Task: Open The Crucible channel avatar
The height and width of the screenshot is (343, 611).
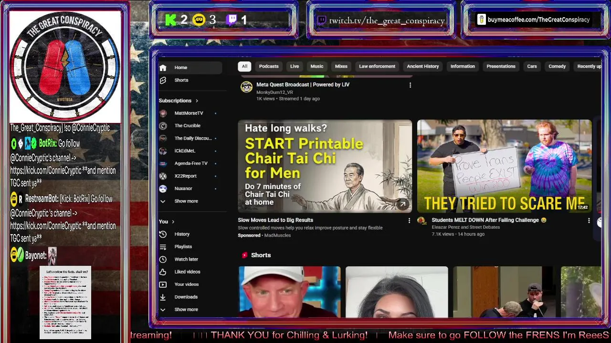Action: [163, 126]
